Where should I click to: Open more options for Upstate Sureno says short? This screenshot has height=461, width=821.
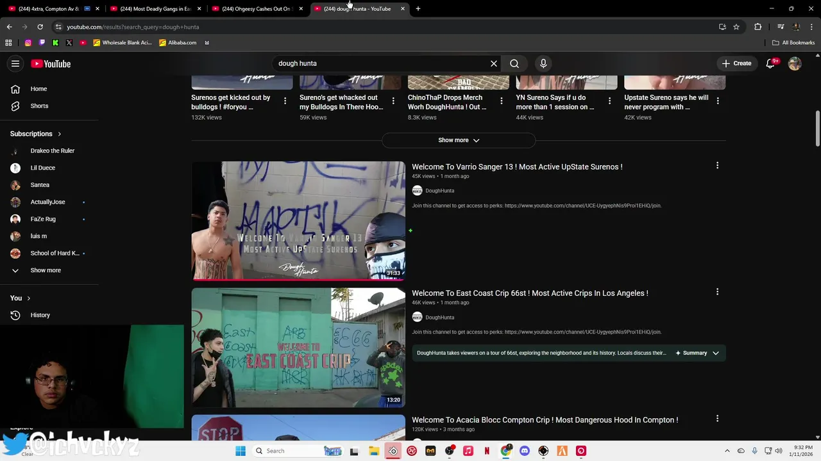pos(718,101)
